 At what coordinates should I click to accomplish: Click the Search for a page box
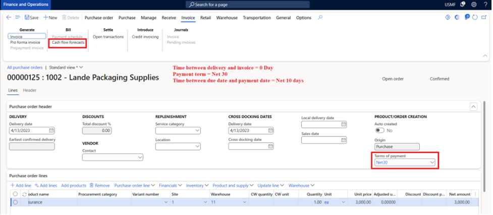click(248, 5)
